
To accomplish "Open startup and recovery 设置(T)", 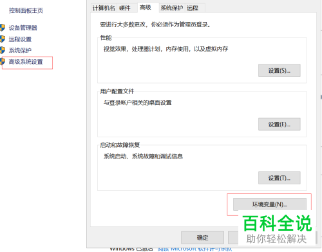I will point(279,178).
